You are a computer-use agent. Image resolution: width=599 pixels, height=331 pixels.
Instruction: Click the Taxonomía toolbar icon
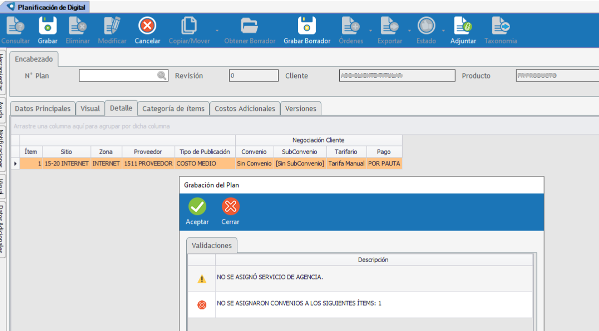(x=501, y=26)
